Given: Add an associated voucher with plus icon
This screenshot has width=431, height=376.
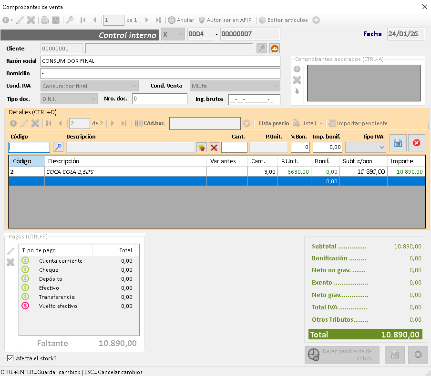Looking at the screenshot, I should 297,69.
